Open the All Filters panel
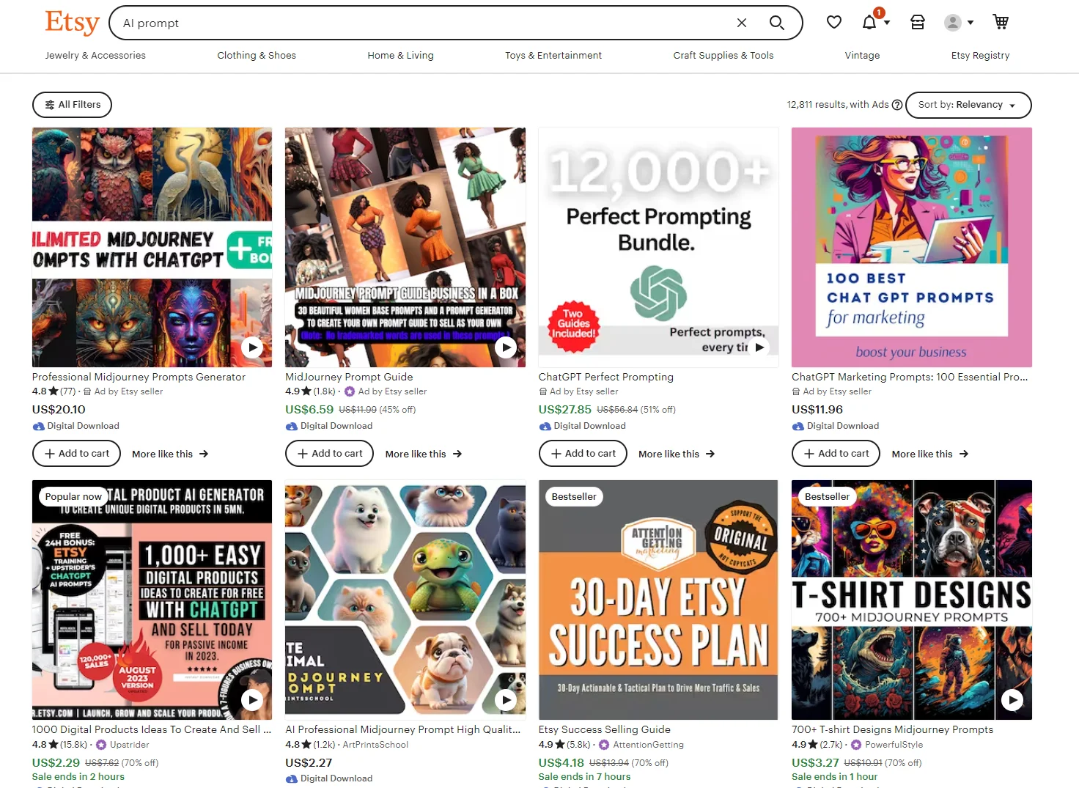This screenshot has height=788, width=1079. (x=71, y=104)
